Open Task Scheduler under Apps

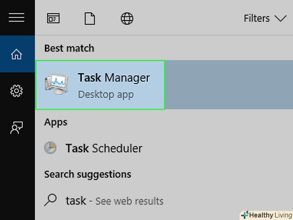[104, 148]
